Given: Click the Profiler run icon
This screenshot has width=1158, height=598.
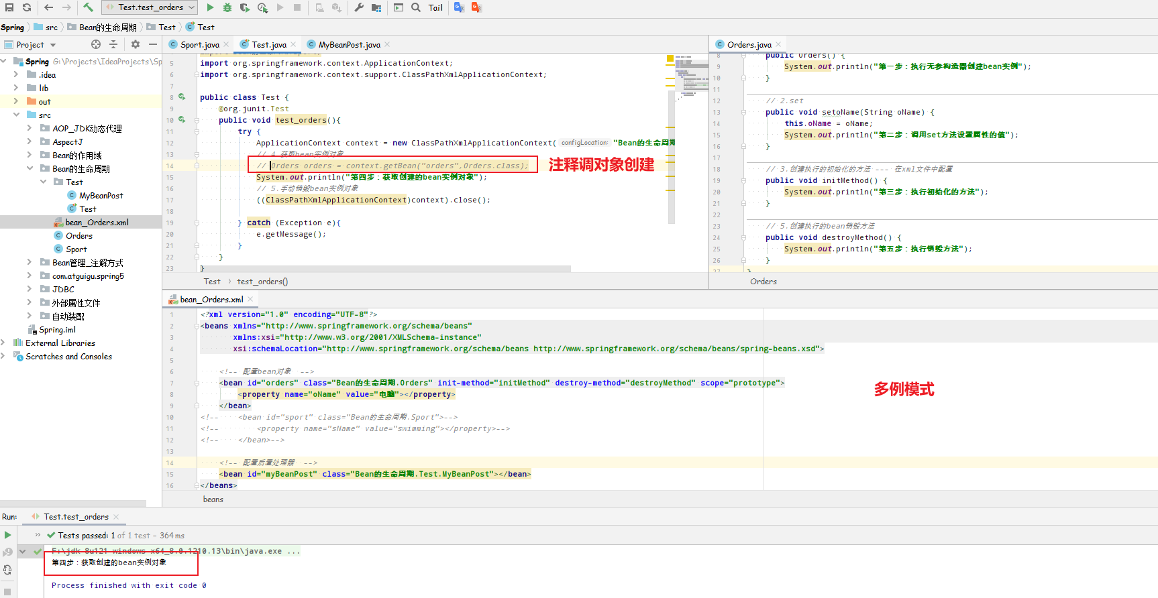Looking at the screenshot, I should tap(262, 7).
